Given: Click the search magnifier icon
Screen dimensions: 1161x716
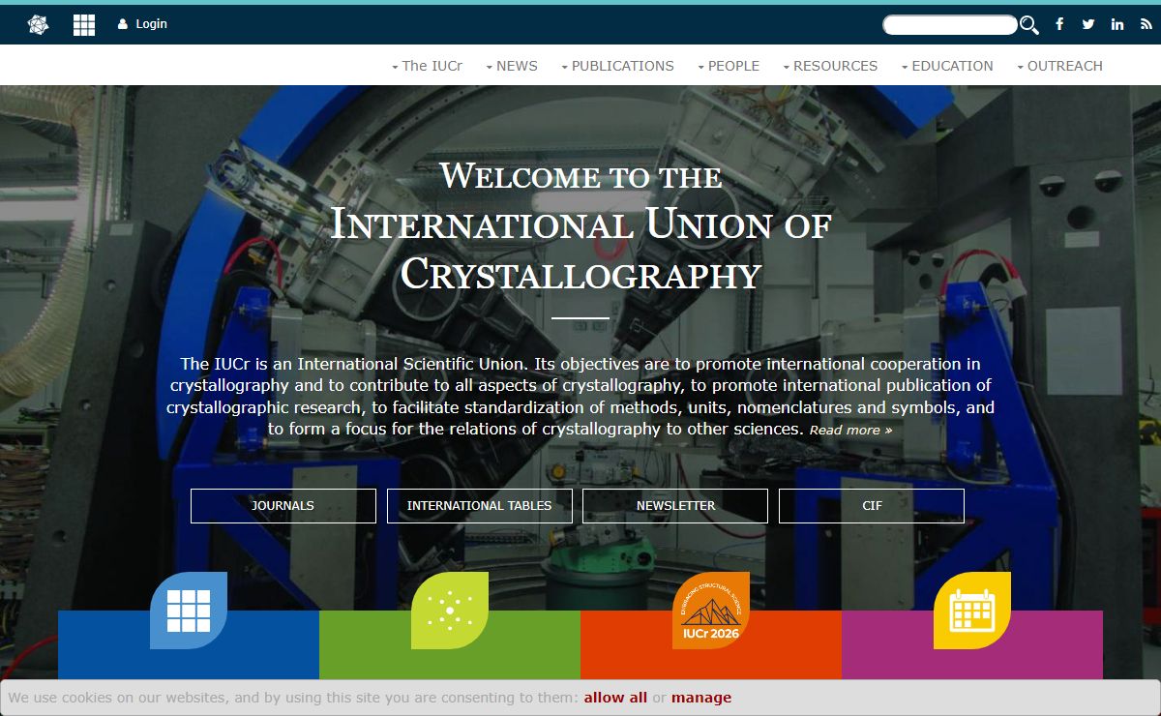Looking at the screenshot, I should coord(1029,25).
